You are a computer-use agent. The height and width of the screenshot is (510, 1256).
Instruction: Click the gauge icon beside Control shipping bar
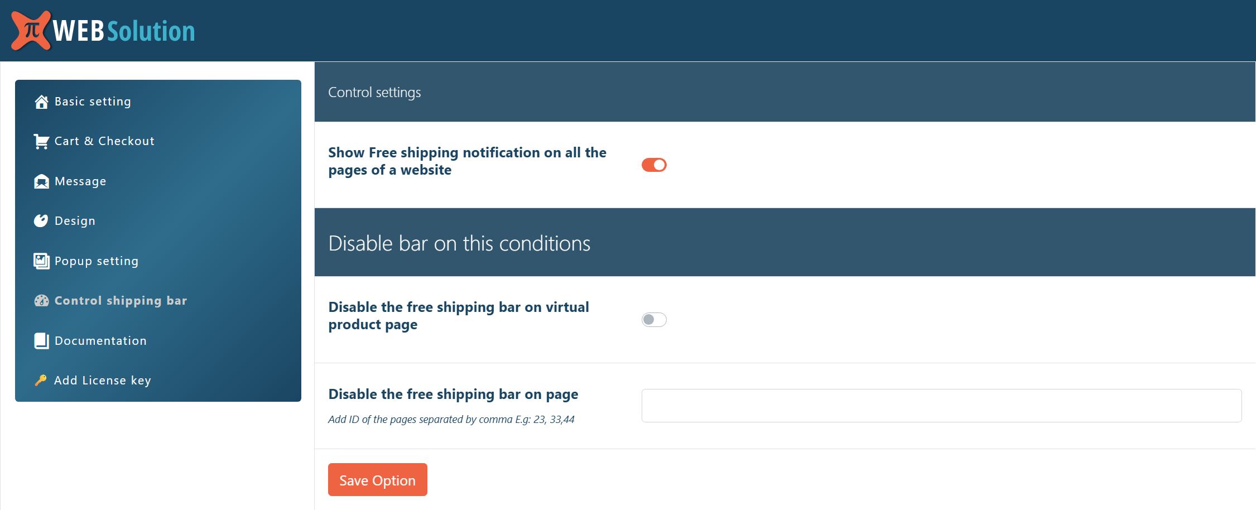pyautogui.click(x=41, y=301)
